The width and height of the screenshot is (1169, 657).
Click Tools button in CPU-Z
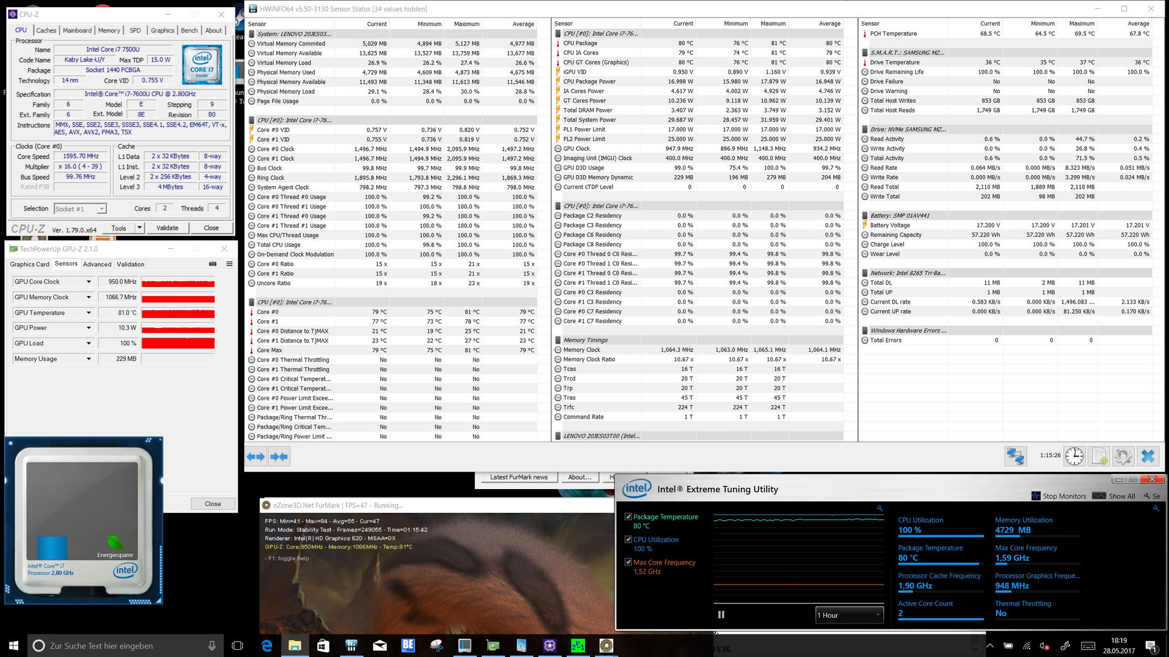(x=119, y=228)
